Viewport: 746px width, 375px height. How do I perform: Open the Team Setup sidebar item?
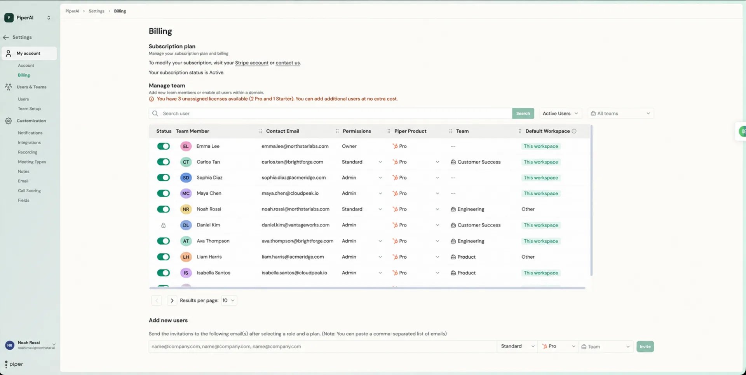click(x=29, y=109)
